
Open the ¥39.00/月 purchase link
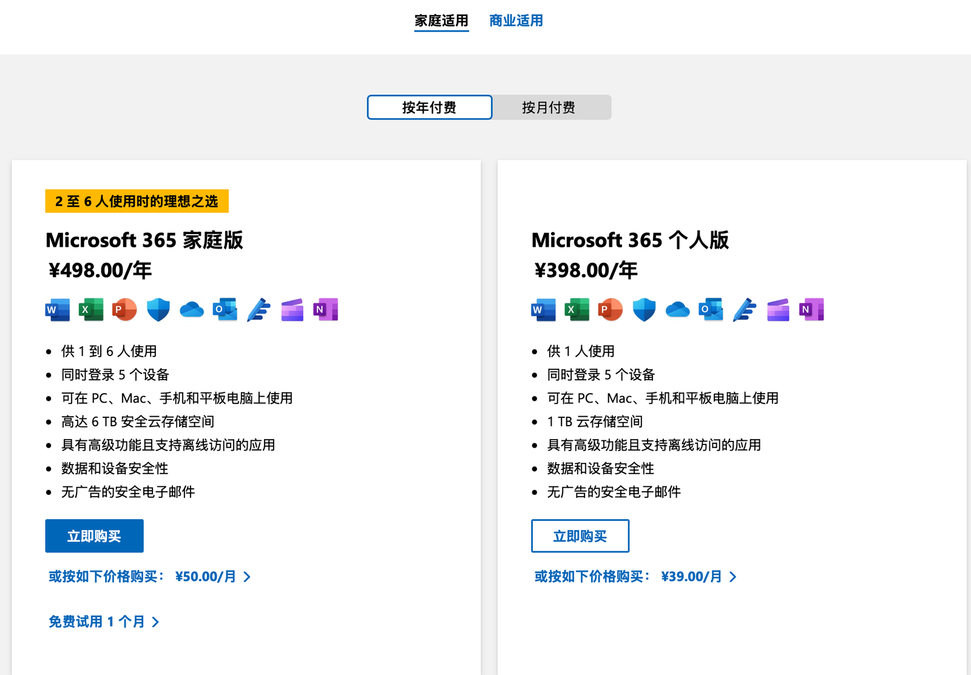click(x=635, y=577)
